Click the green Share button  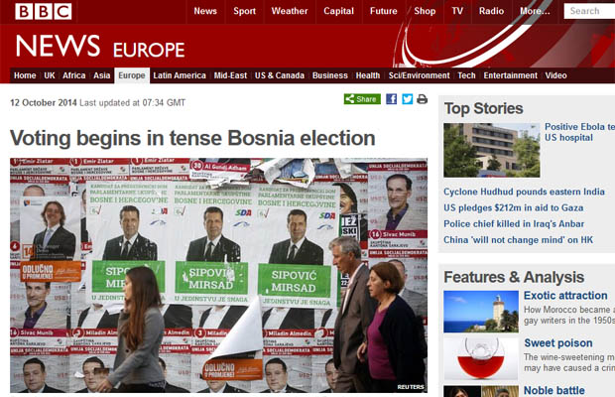click(x=362, y=99)
